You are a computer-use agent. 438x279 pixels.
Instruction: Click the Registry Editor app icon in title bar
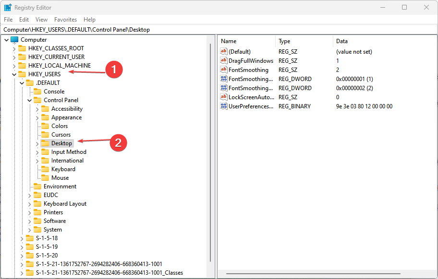[8, 8]
